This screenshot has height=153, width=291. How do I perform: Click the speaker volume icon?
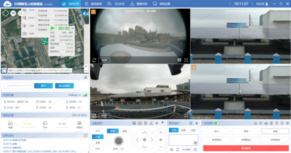(x=172, y=150)
